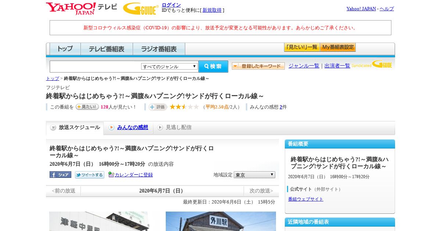Expand 登録したキーワード dropdown
The width and height of the screenshot is (441, 231).
tap(258, 66)
